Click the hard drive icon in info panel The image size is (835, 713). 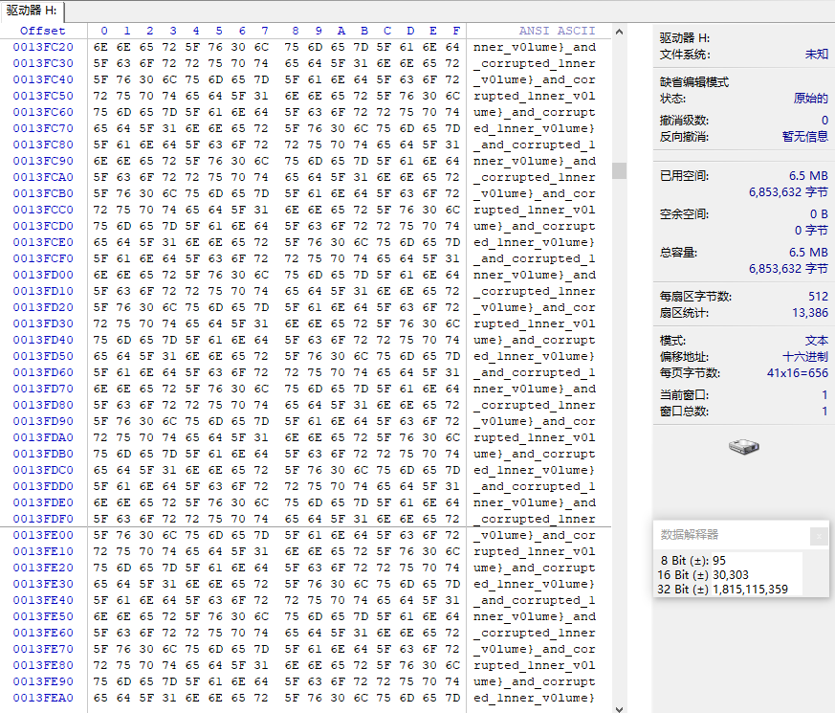tap(744, 447)
